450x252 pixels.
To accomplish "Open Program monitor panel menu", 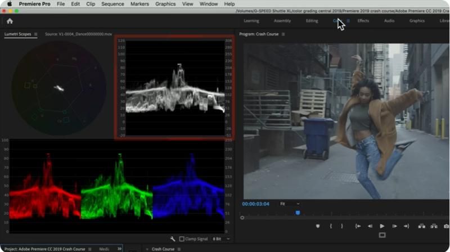I will tap(283, 34).
